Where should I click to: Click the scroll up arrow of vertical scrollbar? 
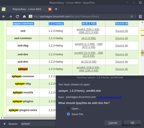coord(142,22)
